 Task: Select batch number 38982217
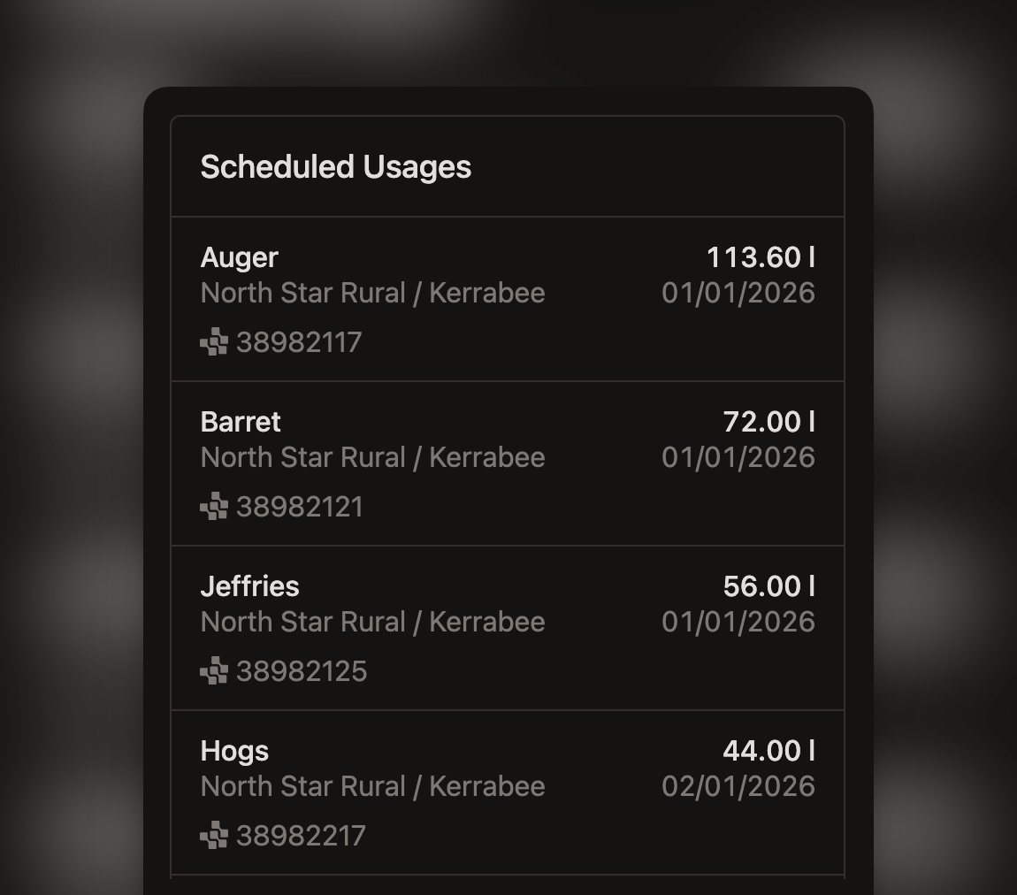click(x=299, y=835)
